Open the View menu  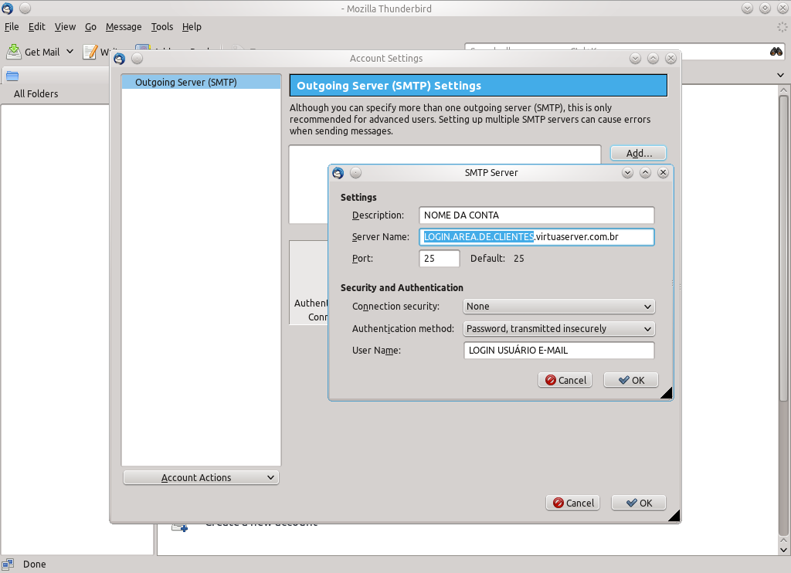point(65,27)
